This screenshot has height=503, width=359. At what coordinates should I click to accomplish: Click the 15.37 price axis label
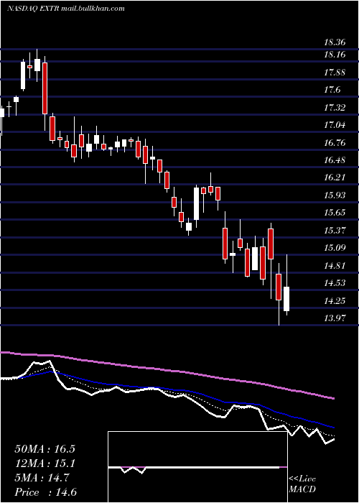pyautogui.click(x=335, y=231)
